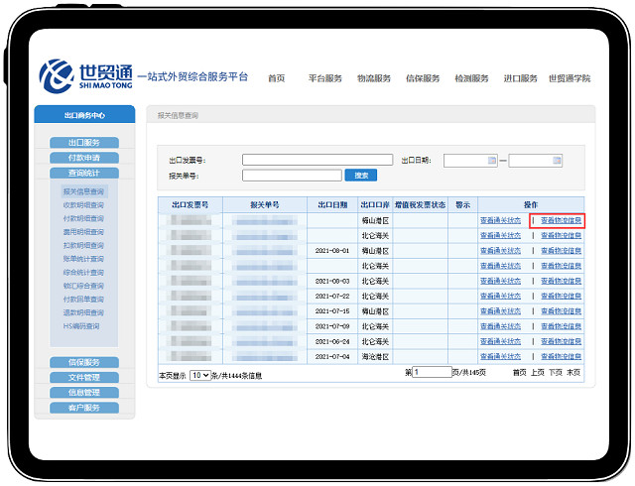
Task: Click the 世贸通 logo icon
Action: coord(57,73)
